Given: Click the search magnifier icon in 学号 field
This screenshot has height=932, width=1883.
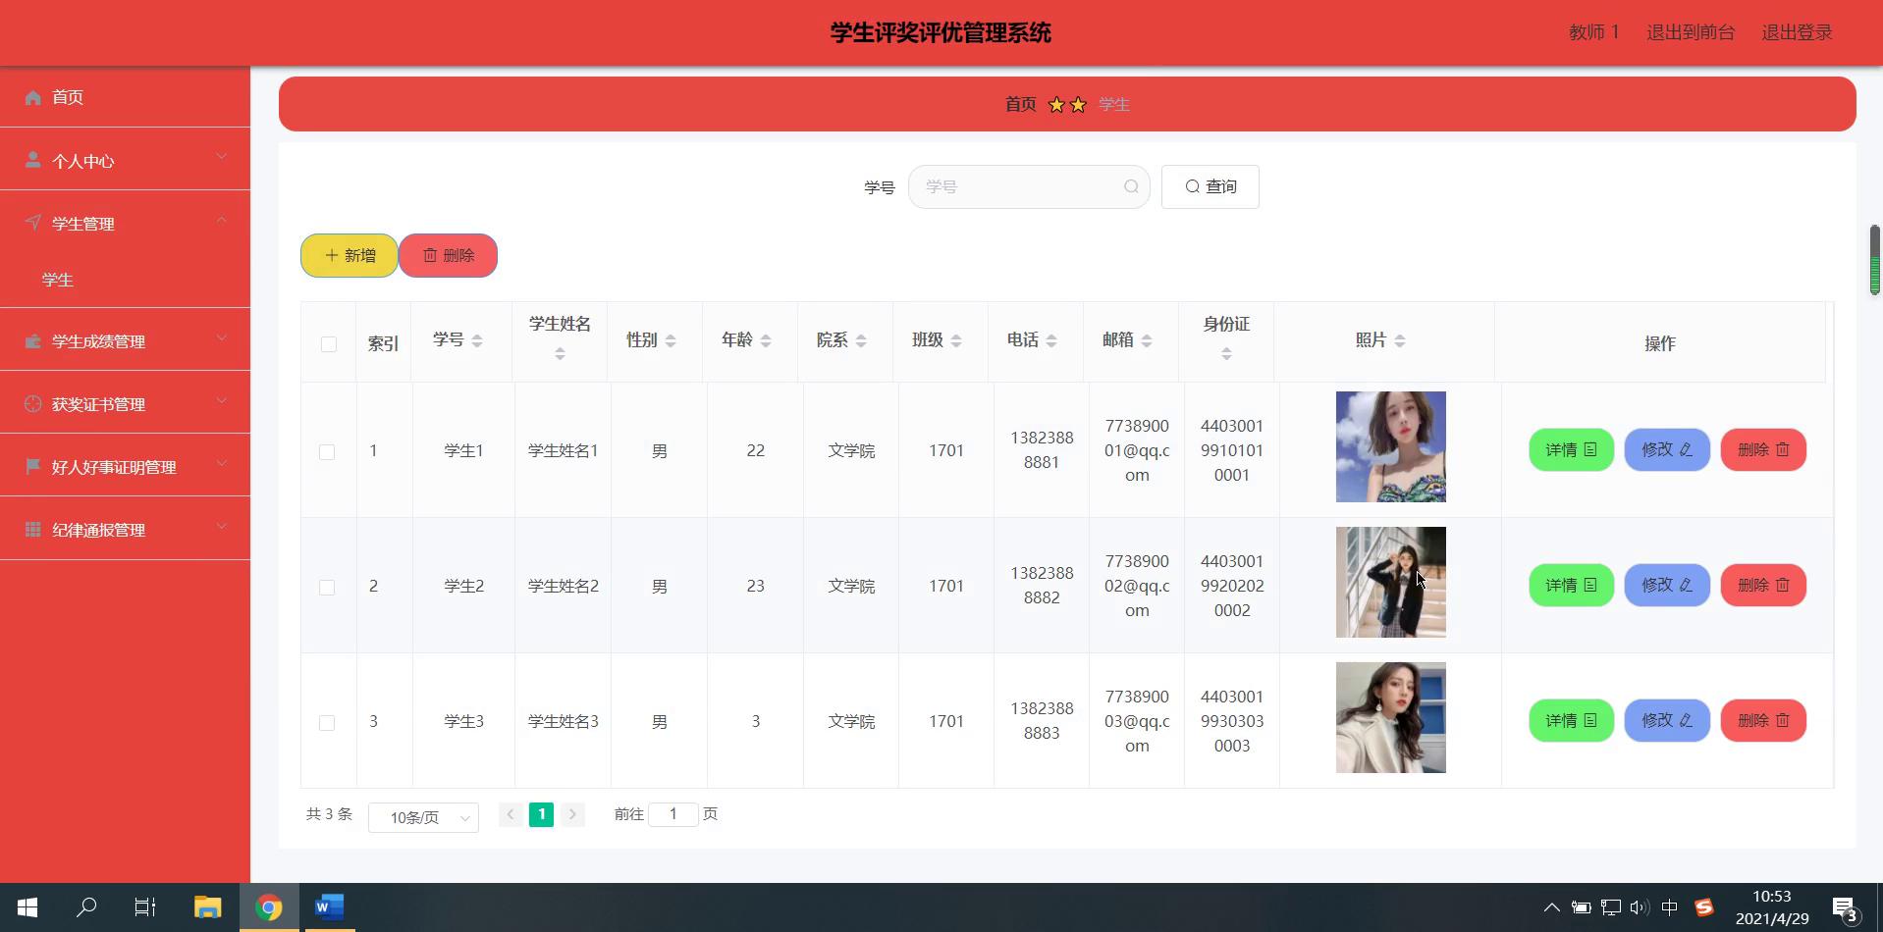Looking at the screenshot, I should click(1131, 186).
